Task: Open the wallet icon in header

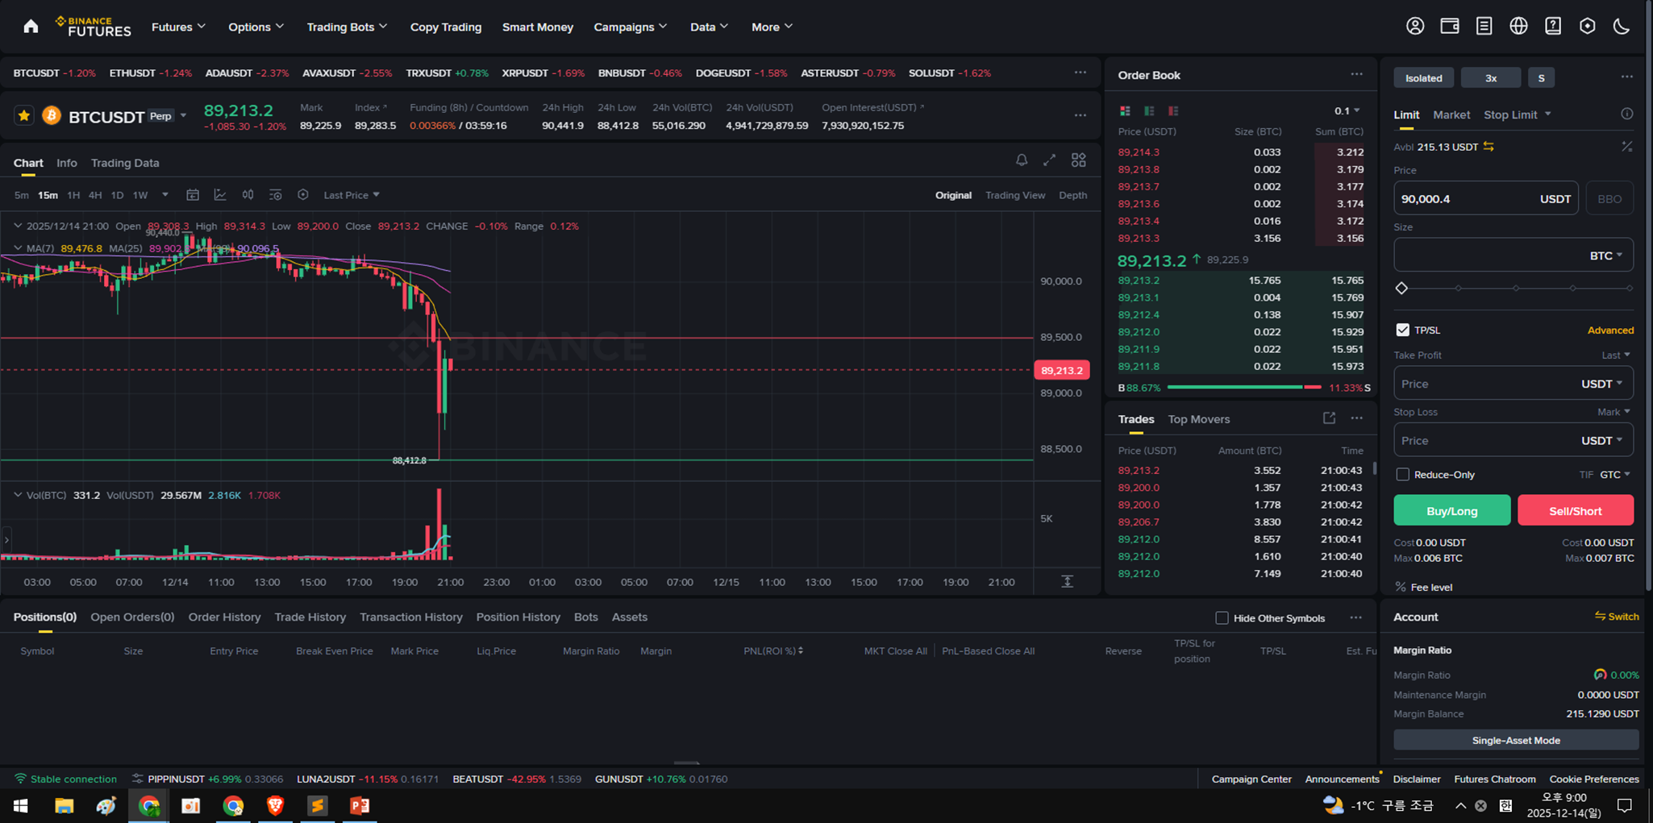Action: tap(1450, 26)
